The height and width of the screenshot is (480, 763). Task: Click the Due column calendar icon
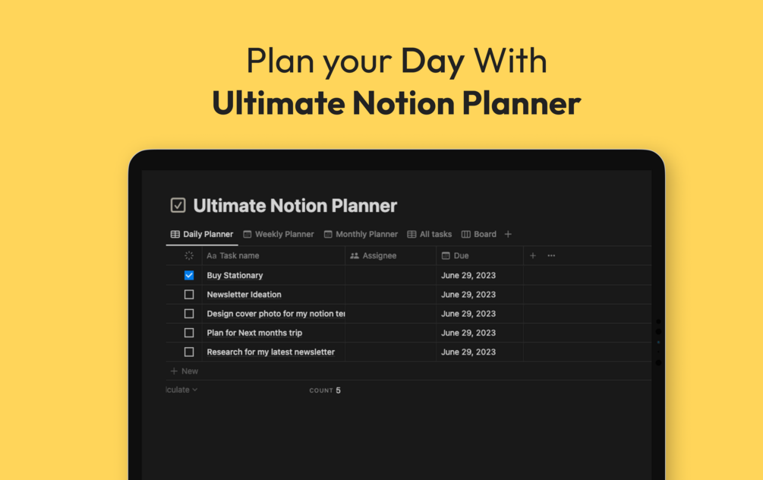(446, 256)
